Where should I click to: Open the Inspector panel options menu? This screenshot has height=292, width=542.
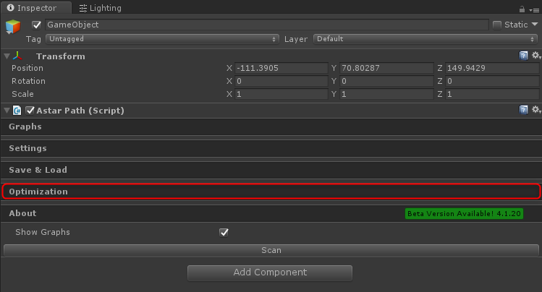[534, 9]
